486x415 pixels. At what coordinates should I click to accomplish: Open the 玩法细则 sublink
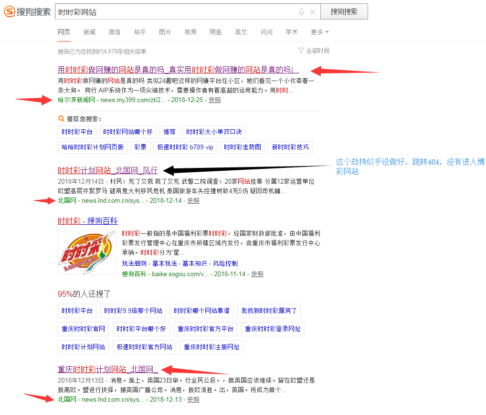134,264
